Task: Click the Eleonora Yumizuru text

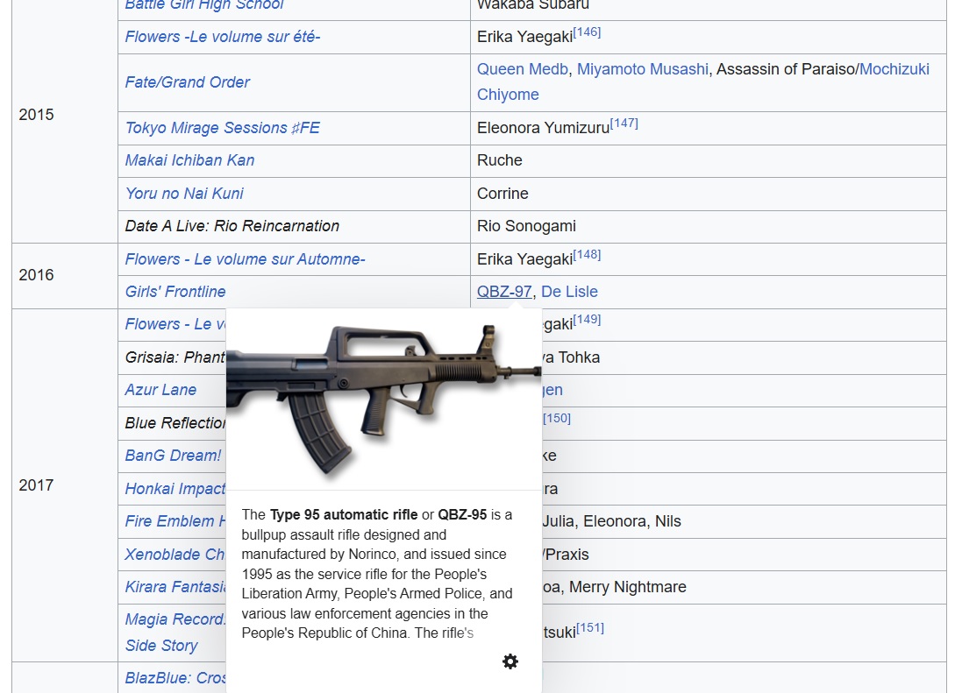Action: (544, 128)
